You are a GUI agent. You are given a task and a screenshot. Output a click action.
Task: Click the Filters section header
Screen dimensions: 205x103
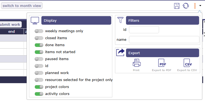pyautogui.click(x=163, y=20)
